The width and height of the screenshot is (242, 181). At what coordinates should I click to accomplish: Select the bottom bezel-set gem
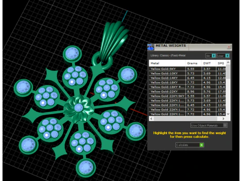pyautogui.click(x=86, y=167)
